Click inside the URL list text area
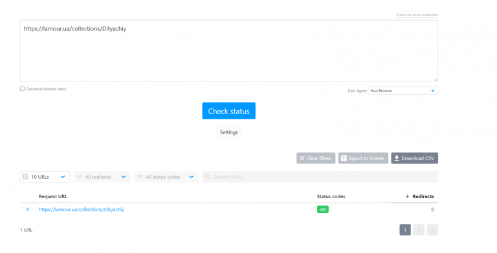This screenshot has height=253, width=497. [x=229, y=51]
